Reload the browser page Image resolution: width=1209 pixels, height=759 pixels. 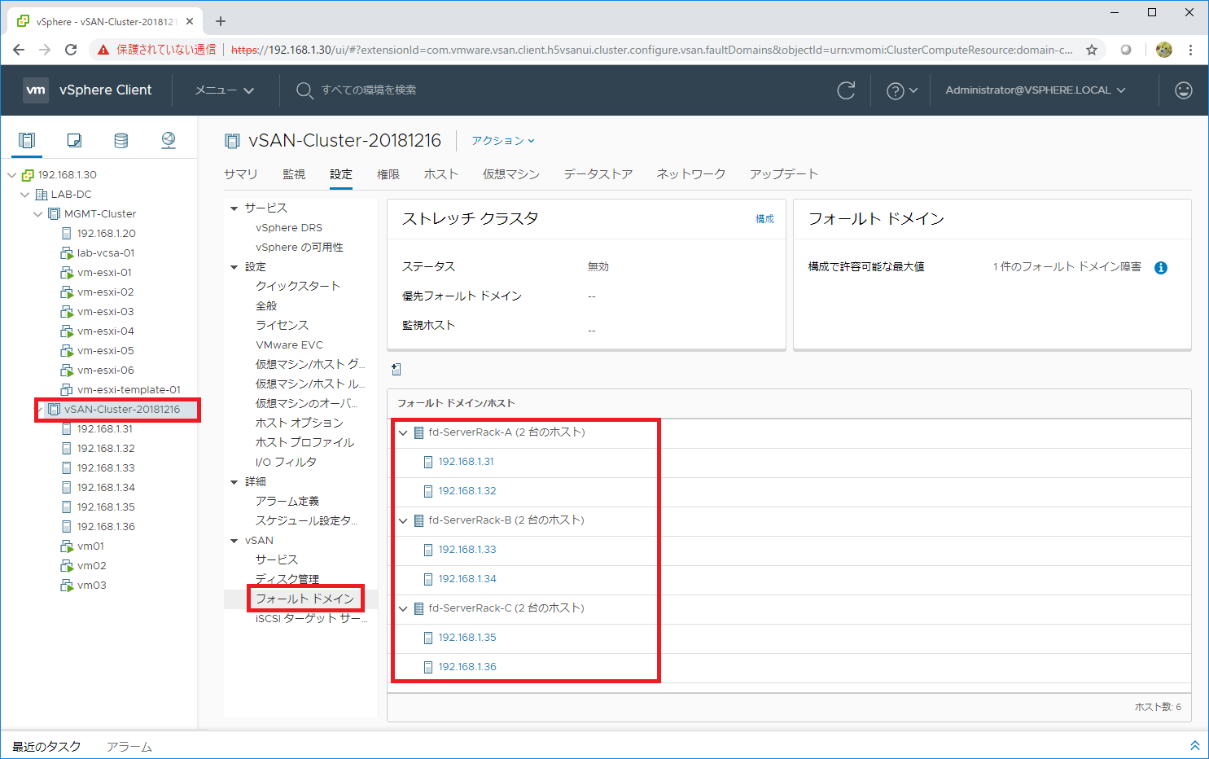click(71, 50)
